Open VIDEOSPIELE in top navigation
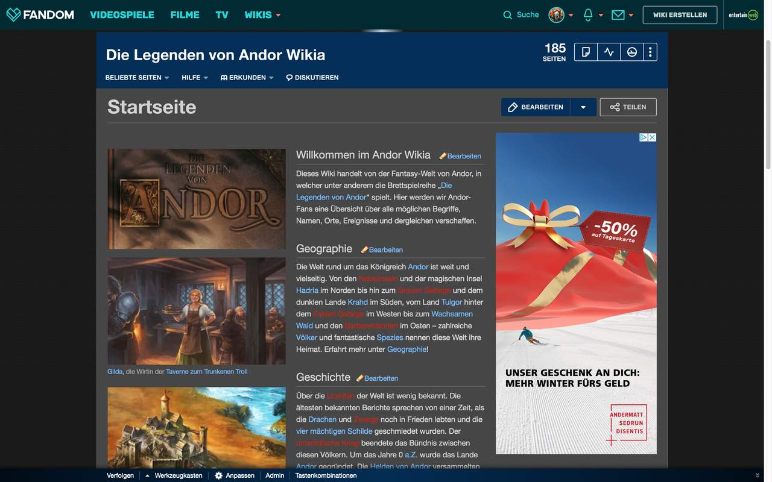 pos(122,15)
